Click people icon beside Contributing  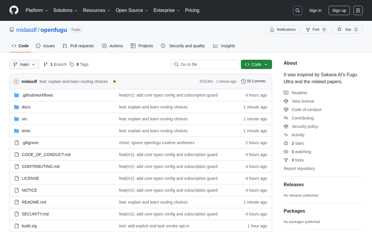tap(286, 118)
